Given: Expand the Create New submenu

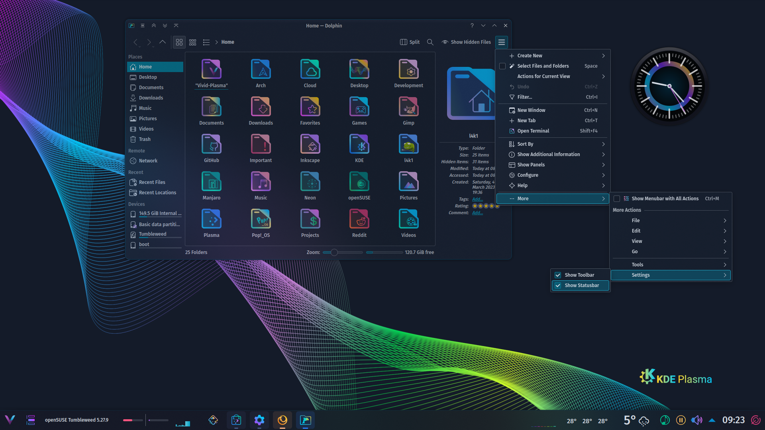Looking at the screenshot, I should pyautogui.click(x=553, y=56).
